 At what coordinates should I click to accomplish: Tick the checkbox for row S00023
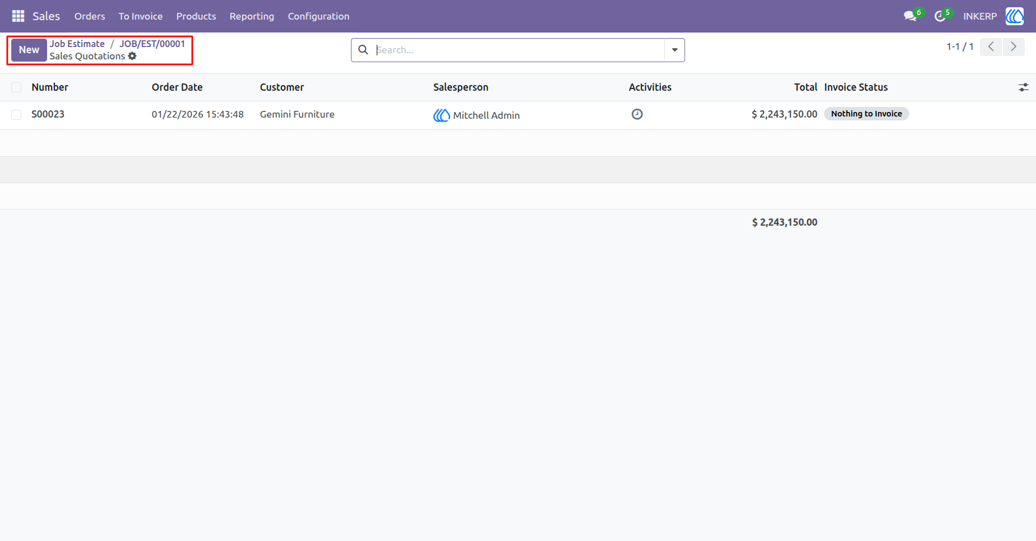16,115
